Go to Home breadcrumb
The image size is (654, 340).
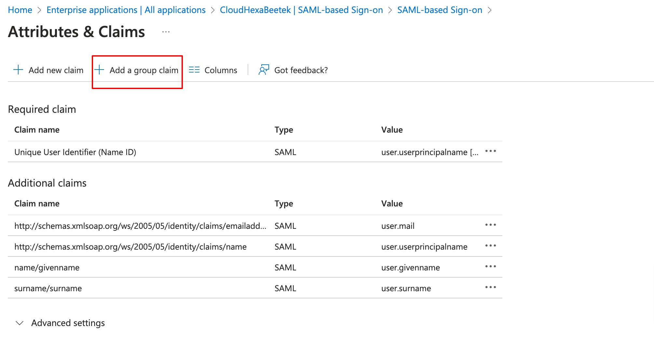[x=20, y=10]
